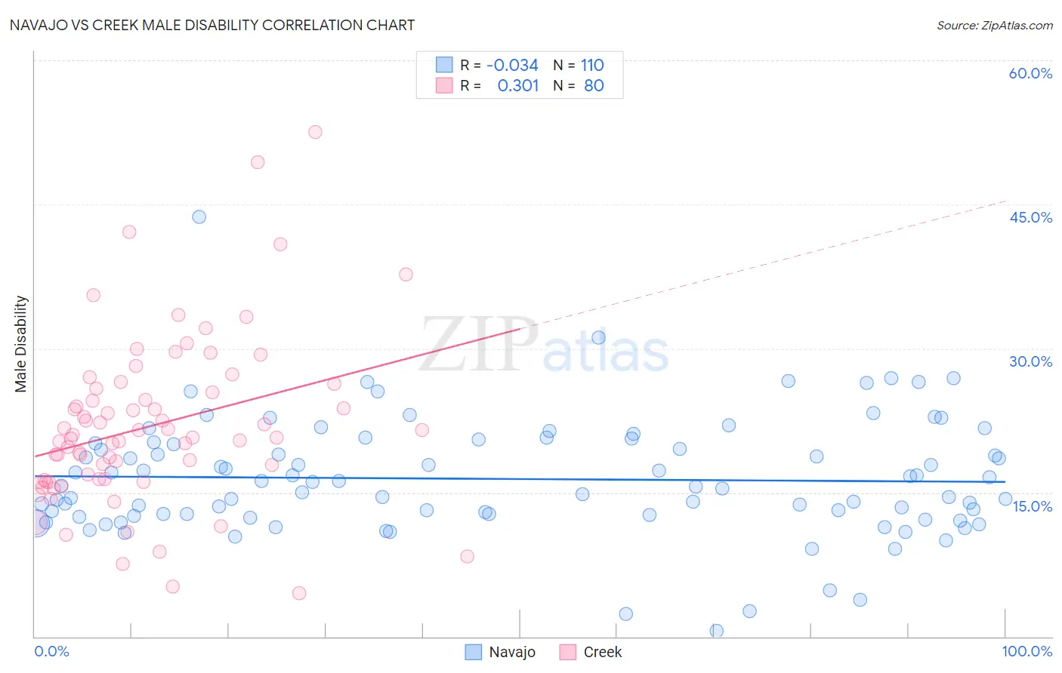Viewport: 1062px width, 673px height.
Task: Click the 30.0% y-axis label
Action: pyautogui.click(x=1030, y=361)
